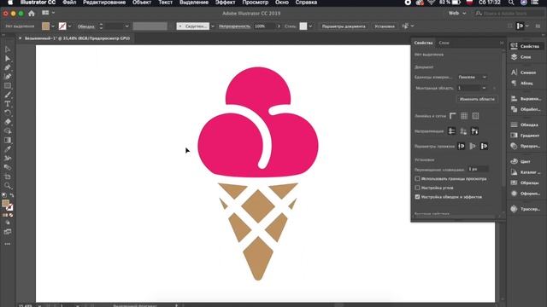This screenshot has height=307, width=547.
Task: Click the Параметры документа button
Action: pyautogui.click(x=344, y=26)
